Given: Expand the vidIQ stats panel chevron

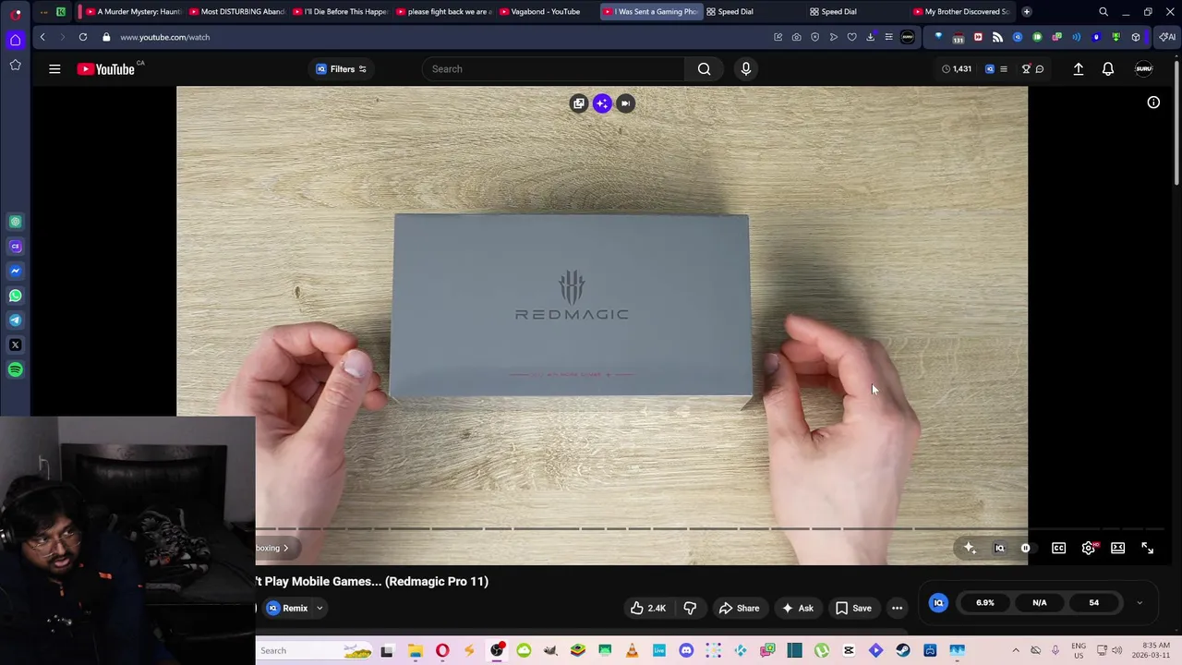Looking at the screenshot, I should pyautogui.click(x=1139, y=603).
